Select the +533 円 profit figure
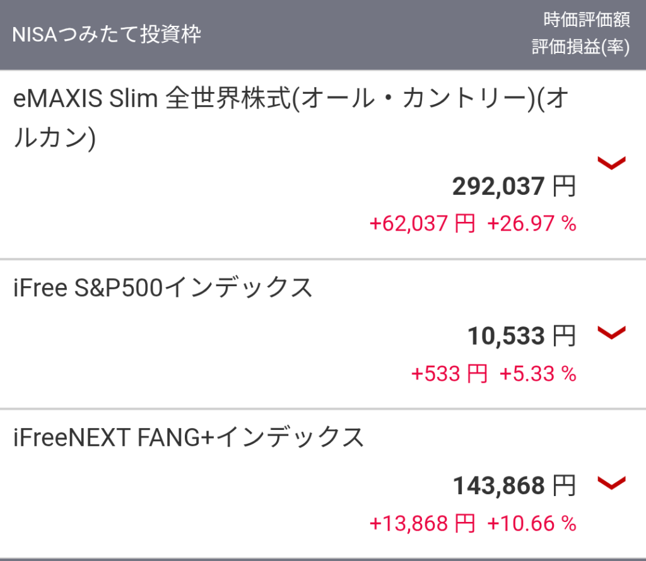646x561 pixels. click(449, 374)
